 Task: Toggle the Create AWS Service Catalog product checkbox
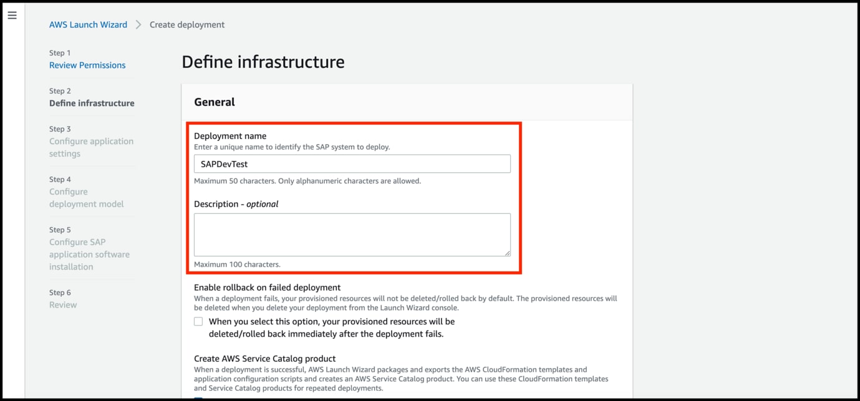pos(198,397)
